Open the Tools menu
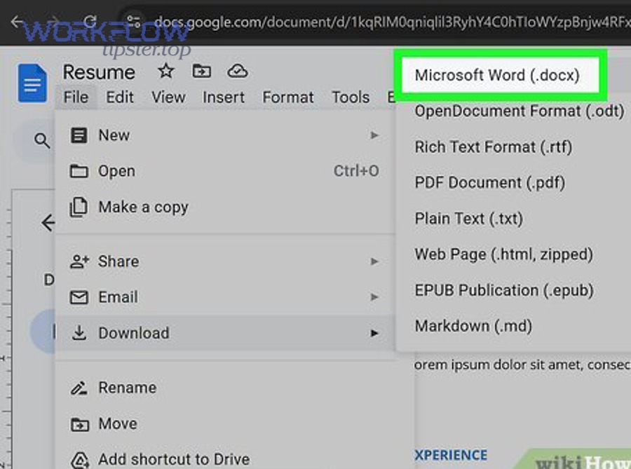This screenshot has width=631, height=469. (x=351, y=97)
